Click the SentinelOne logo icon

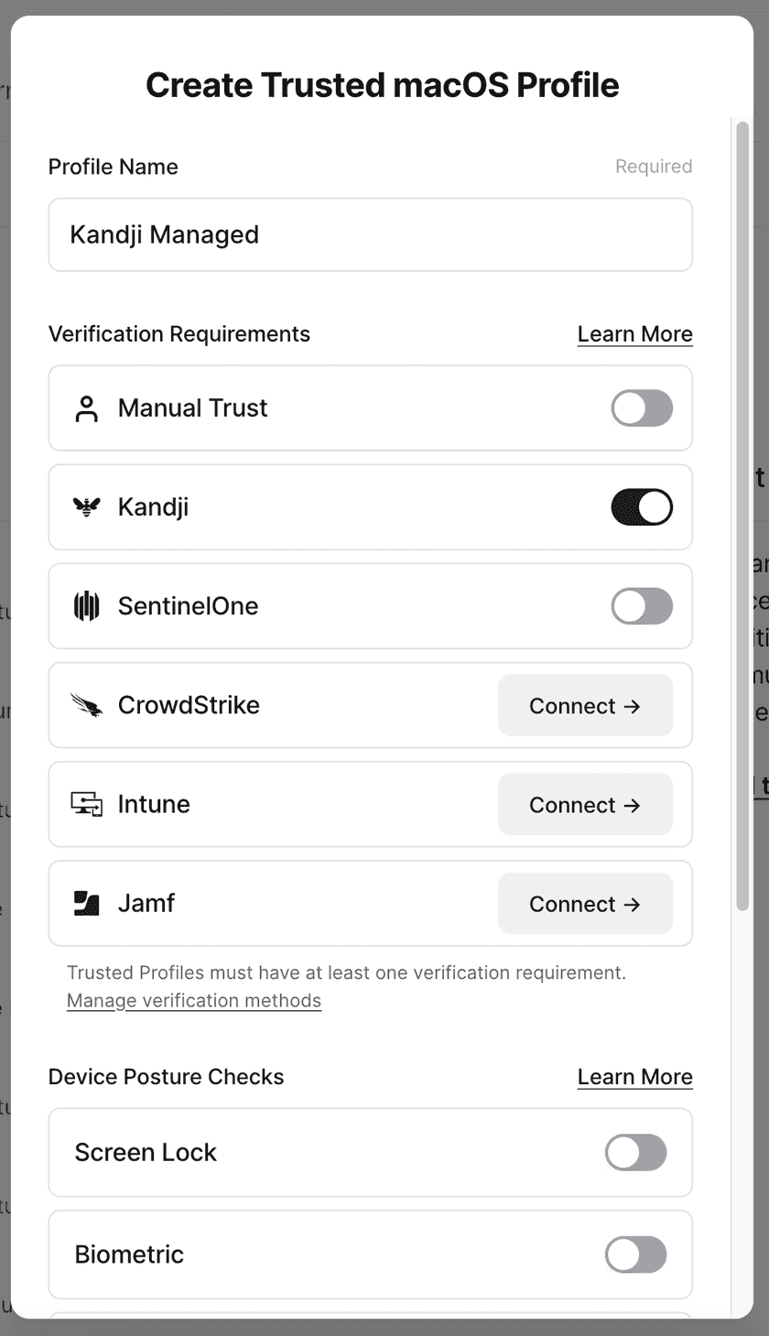point(86,606)
